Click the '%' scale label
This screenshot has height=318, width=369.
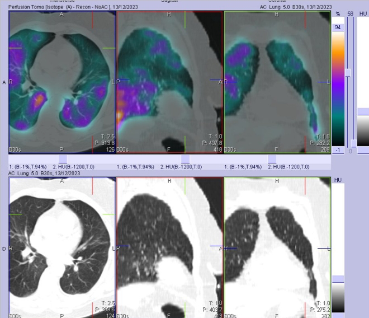coord(338,14)
